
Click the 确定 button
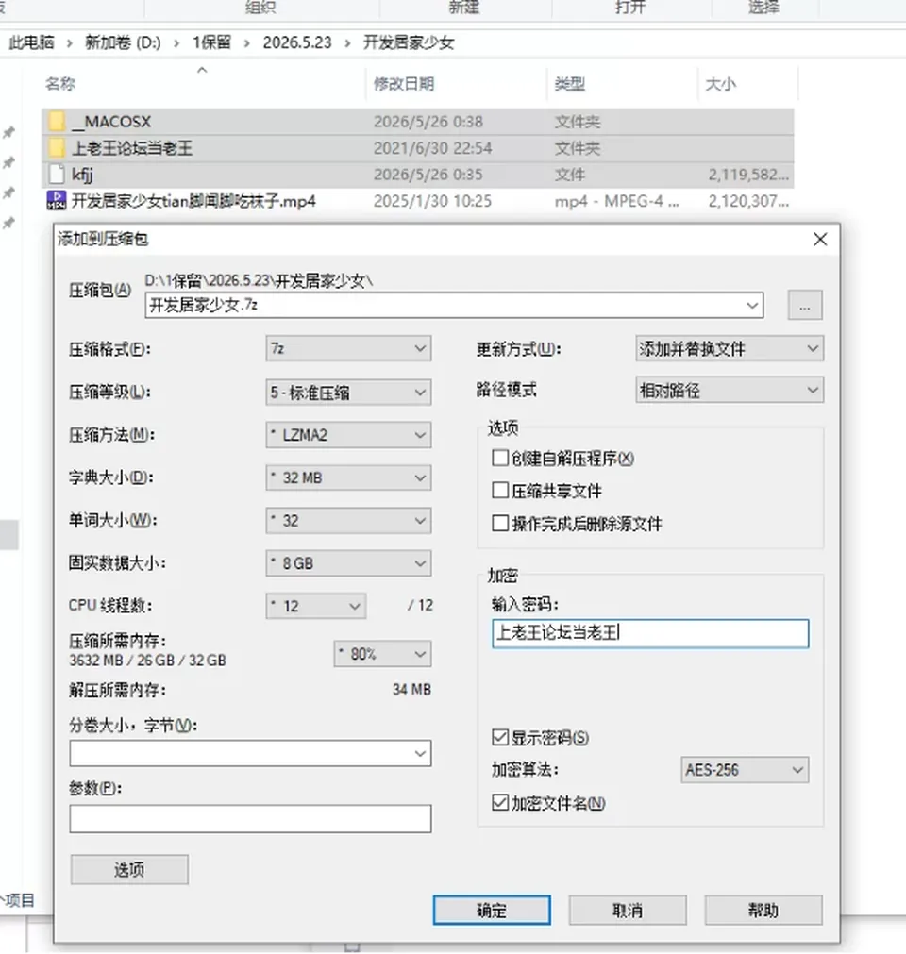pyautogui.click(x=492, y=911)
